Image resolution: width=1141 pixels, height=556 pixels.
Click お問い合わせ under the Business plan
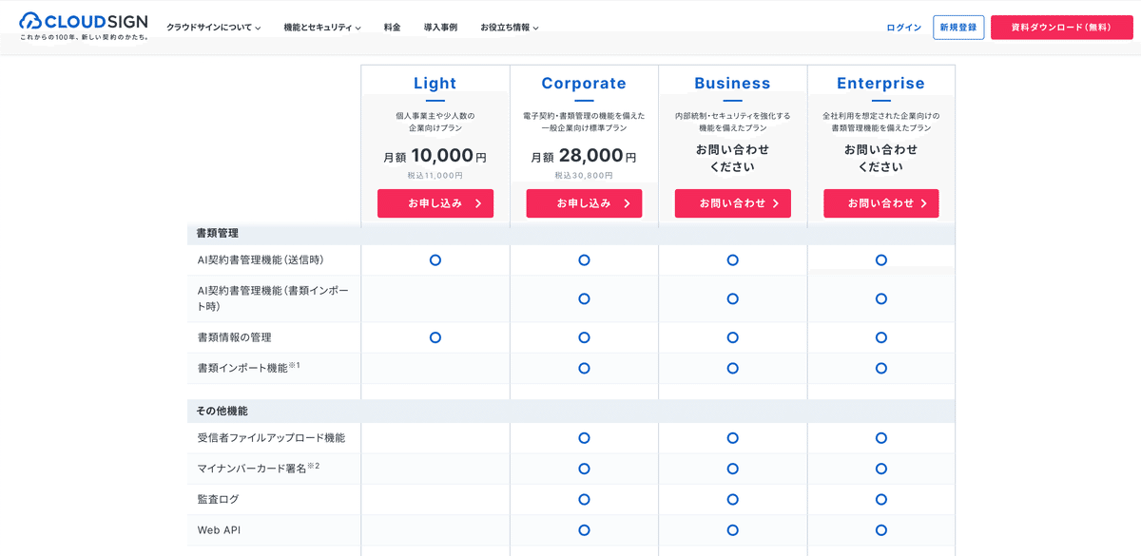pyautogui.click(x=733, y=203)
